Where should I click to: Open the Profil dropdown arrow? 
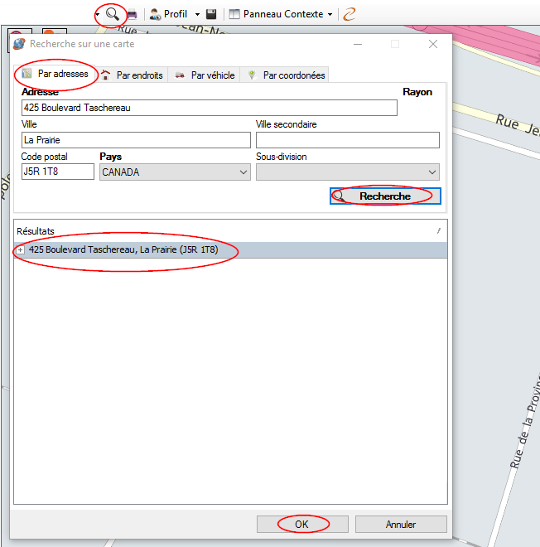point(197,14)
